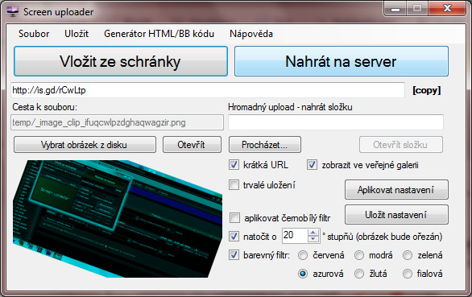
Task: Minimize the Screen uploader window
Action: 395,9
